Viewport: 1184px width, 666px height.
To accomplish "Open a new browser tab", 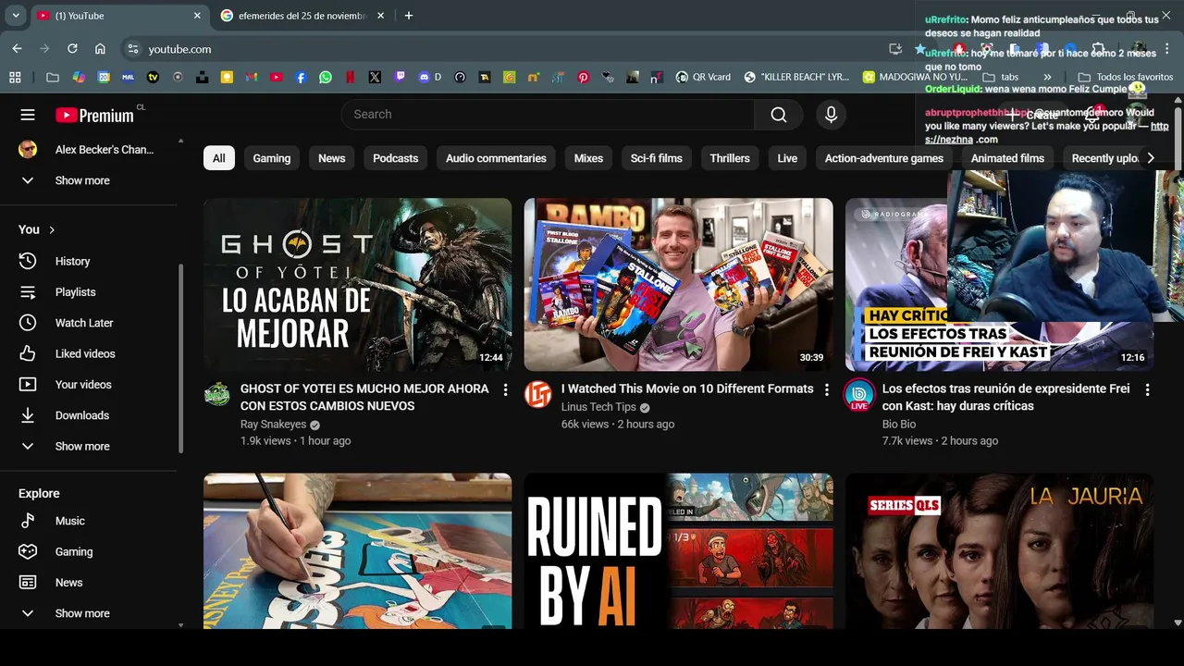I will [409, 16].
